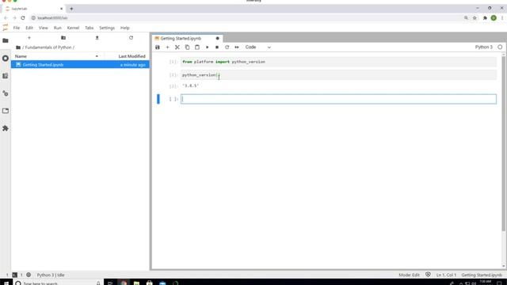Restart the kernel
The height and width of the screenshot is (285, 507).
pyautogui.click(x=227, y=47)
